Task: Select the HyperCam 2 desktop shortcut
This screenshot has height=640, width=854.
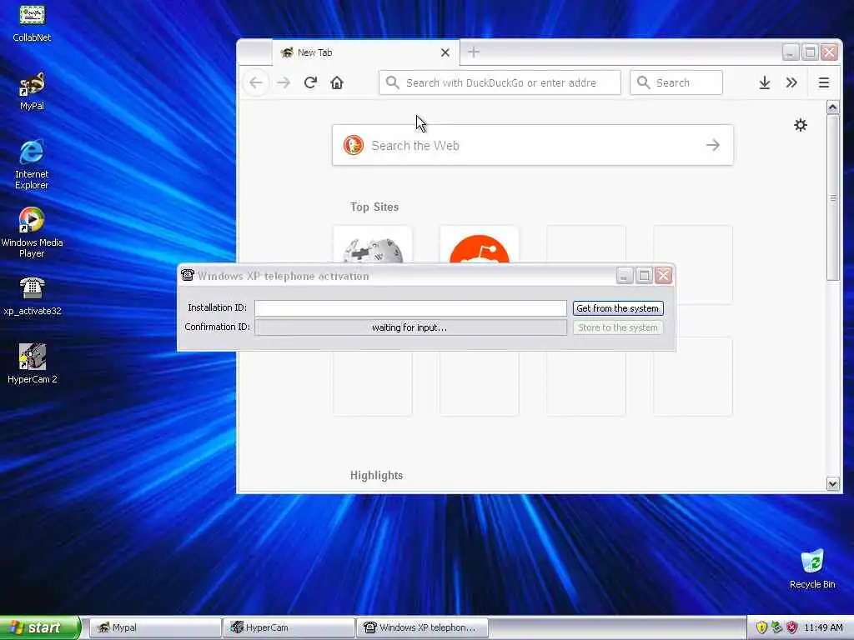Action: [32, 363]
